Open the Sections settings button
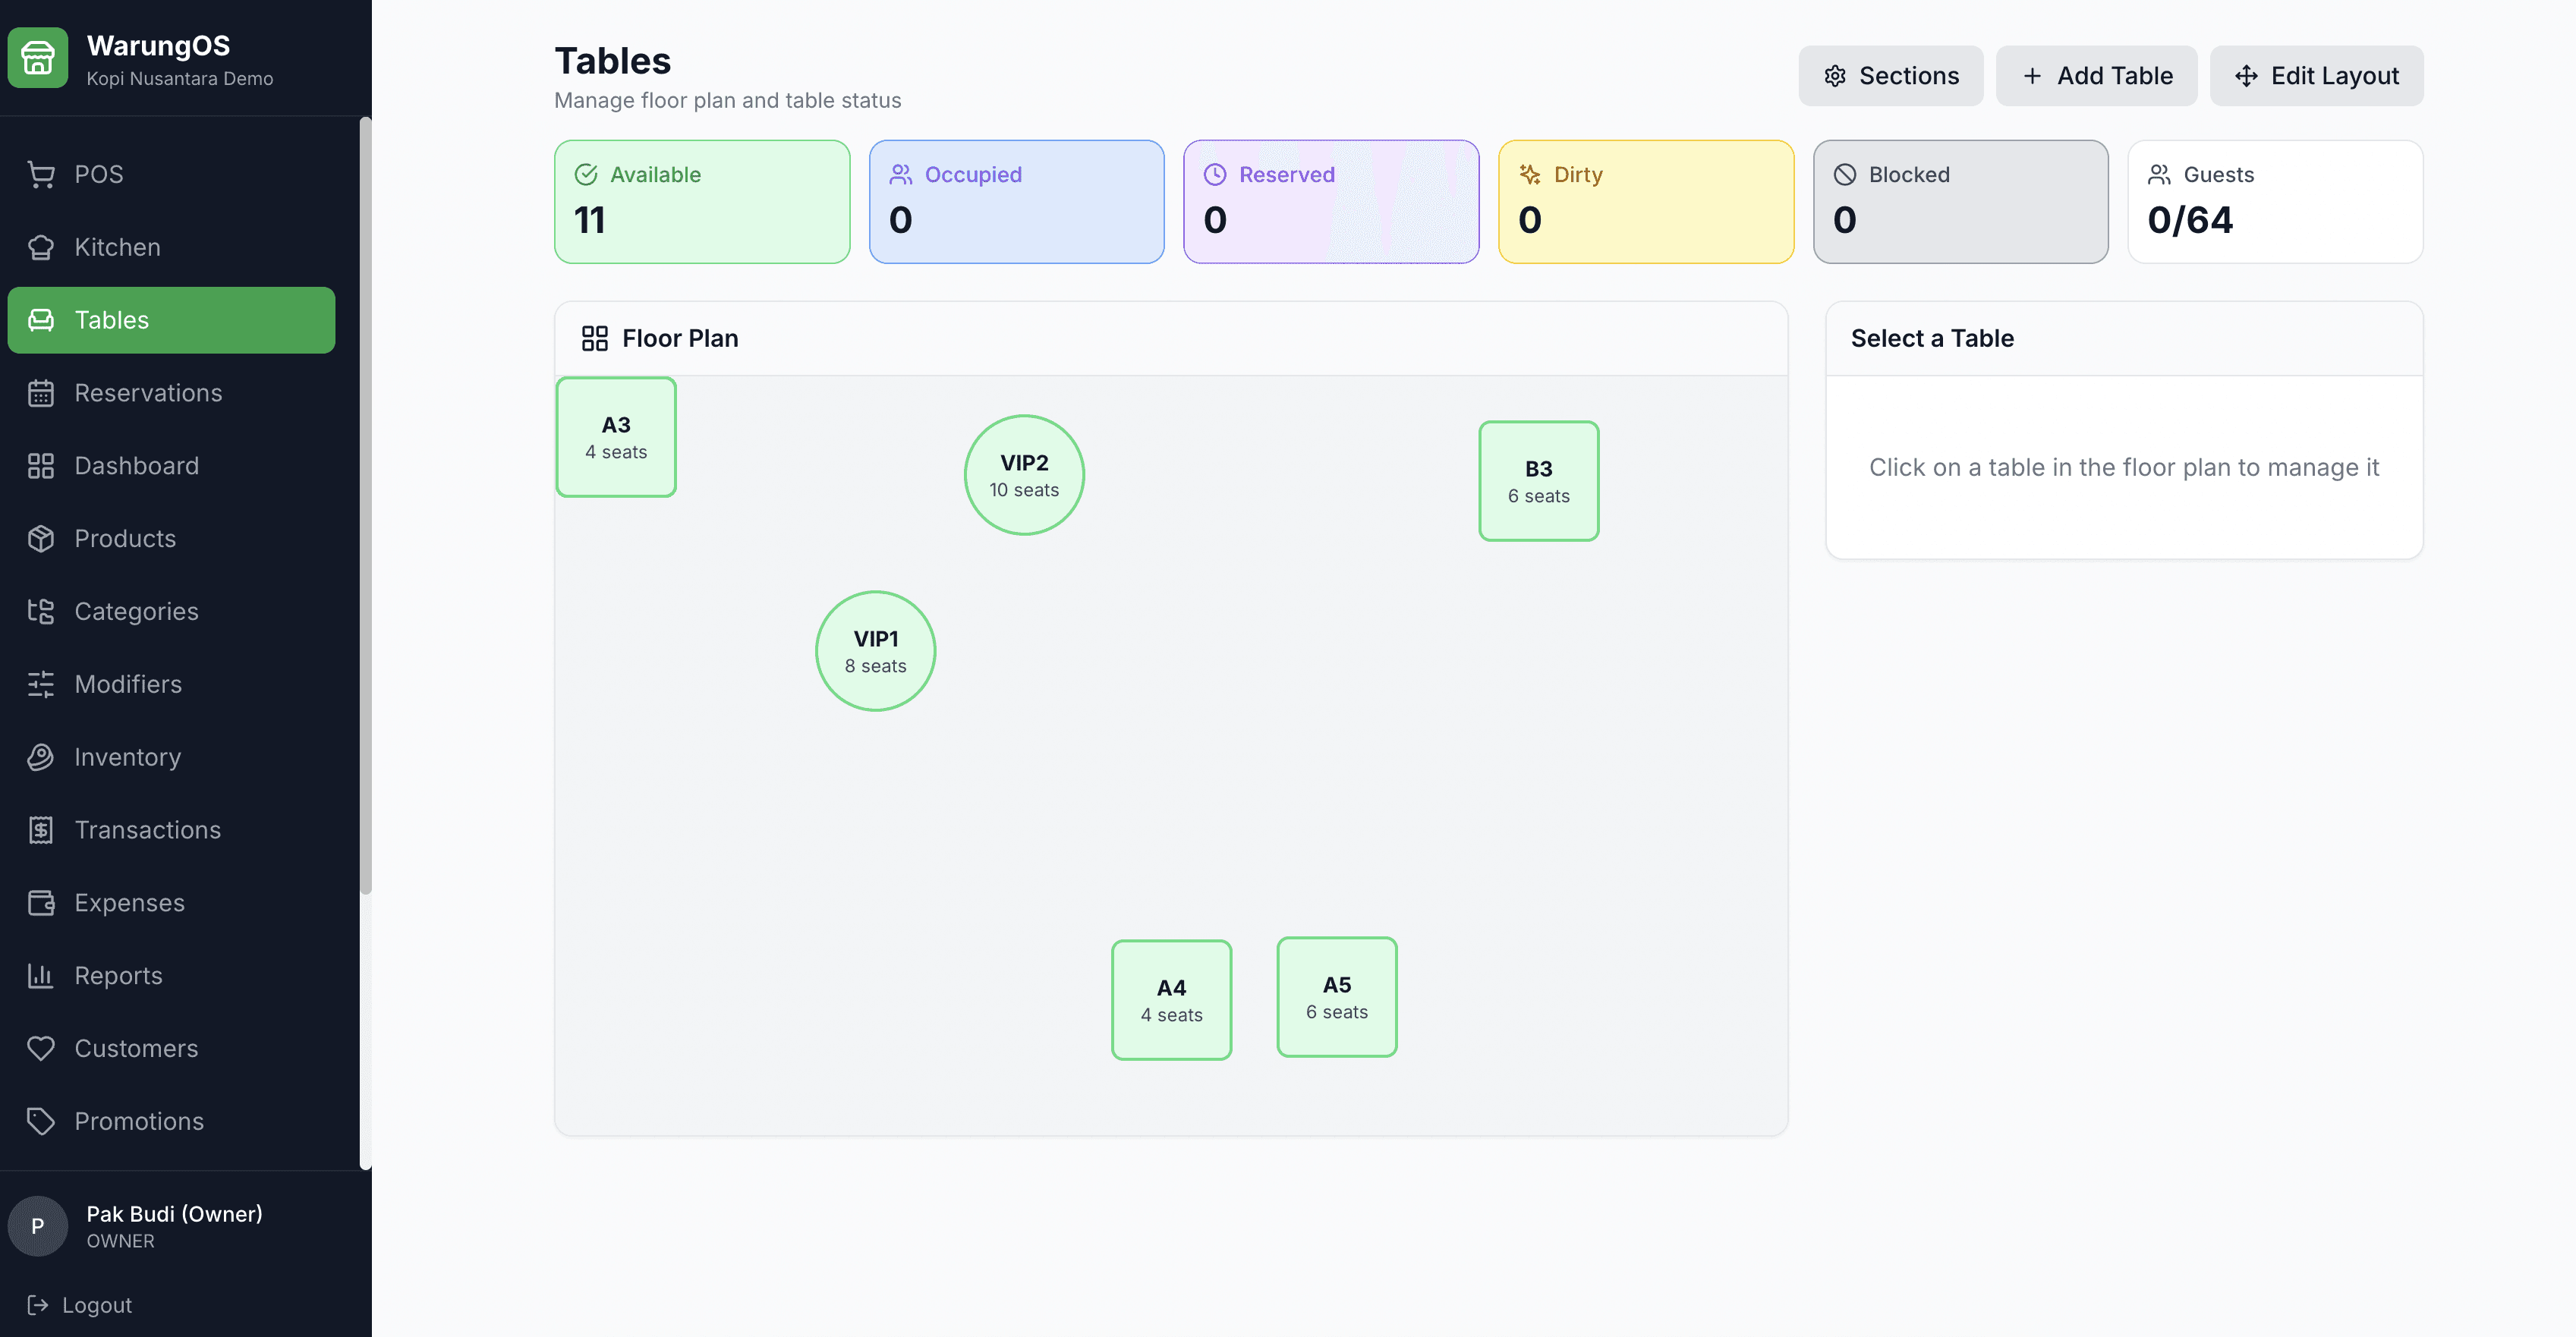This screenshot has width=2576, height=1337. click(1890, 76)
